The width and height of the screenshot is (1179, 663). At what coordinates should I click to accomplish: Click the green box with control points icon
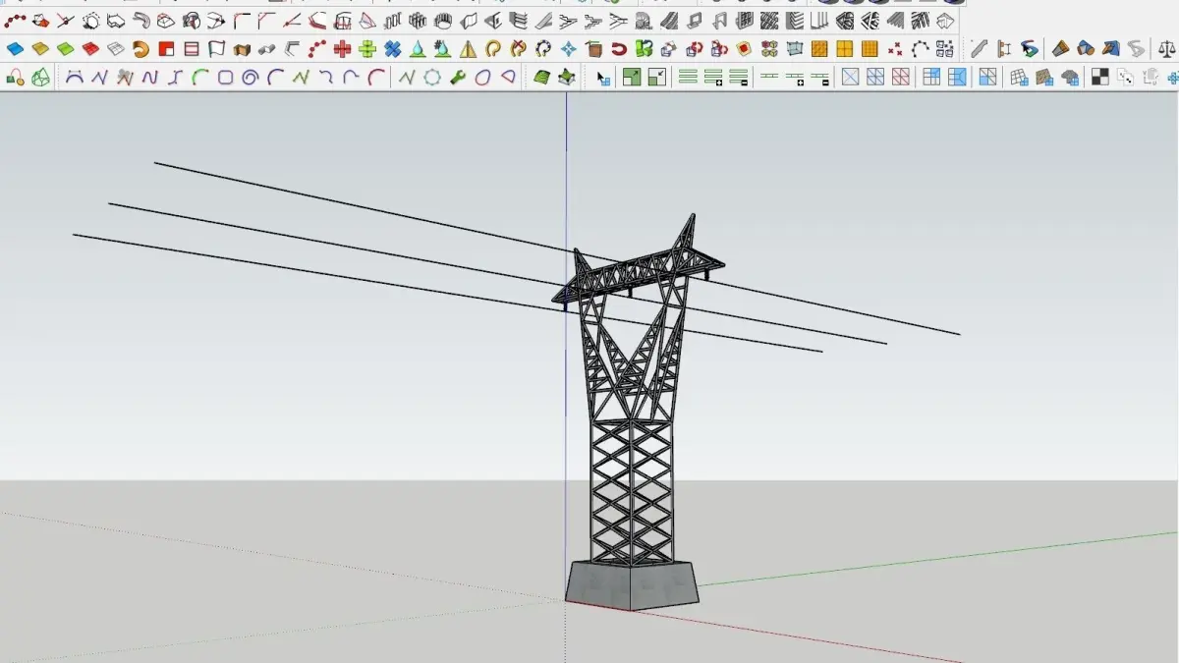[567, 77]
